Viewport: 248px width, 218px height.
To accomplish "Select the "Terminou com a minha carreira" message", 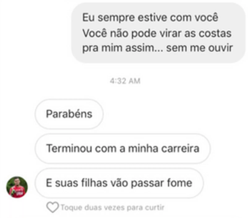I will [122, 148].
